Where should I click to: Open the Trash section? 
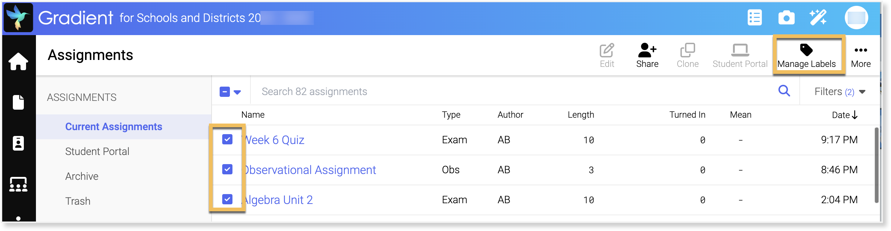click(78, 201)
